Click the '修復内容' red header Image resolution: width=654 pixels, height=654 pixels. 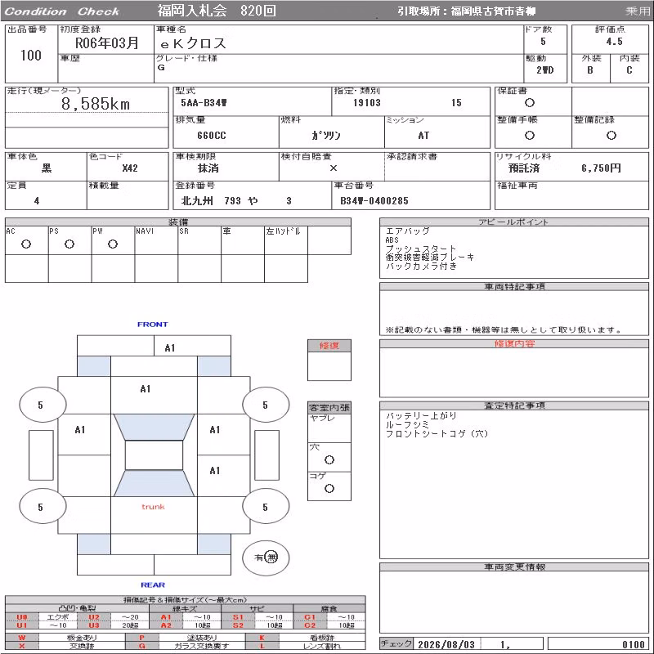[x=514, y=343]
